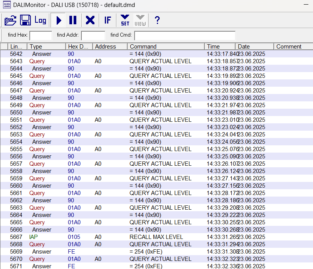Focus the find Hex input field
Viewport: 313px width, 269px height.
click(41, 35)
